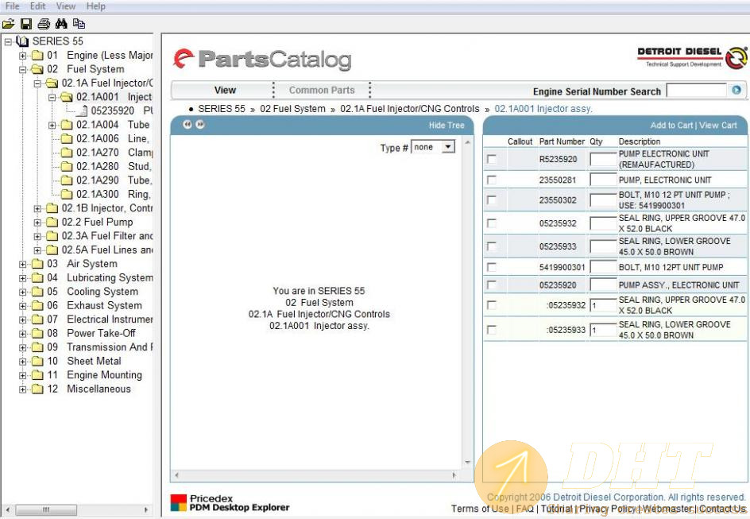The image size is (750, 519).
Task: Expand the 04 Lubricating System folder
Action: pos(22,278)
